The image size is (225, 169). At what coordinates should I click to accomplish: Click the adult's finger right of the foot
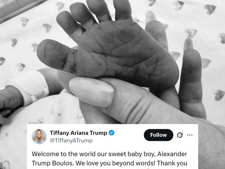[192, 78]
